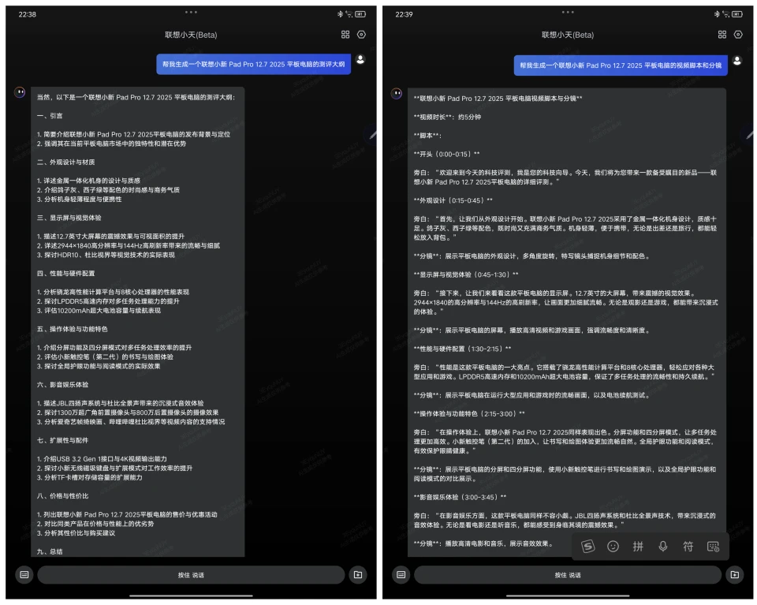Select line 分析其性价比与购买建议
Viewport: 757px width, 605px height.
(76, 532)
